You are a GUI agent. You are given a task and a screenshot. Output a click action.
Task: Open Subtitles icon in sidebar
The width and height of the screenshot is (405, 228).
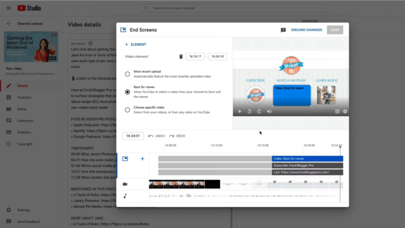pos(9,132)
